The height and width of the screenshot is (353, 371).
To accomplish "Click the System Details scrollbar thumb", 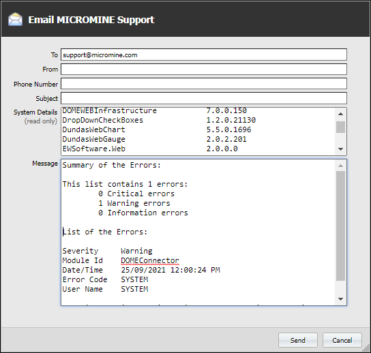I will [340, 127].
